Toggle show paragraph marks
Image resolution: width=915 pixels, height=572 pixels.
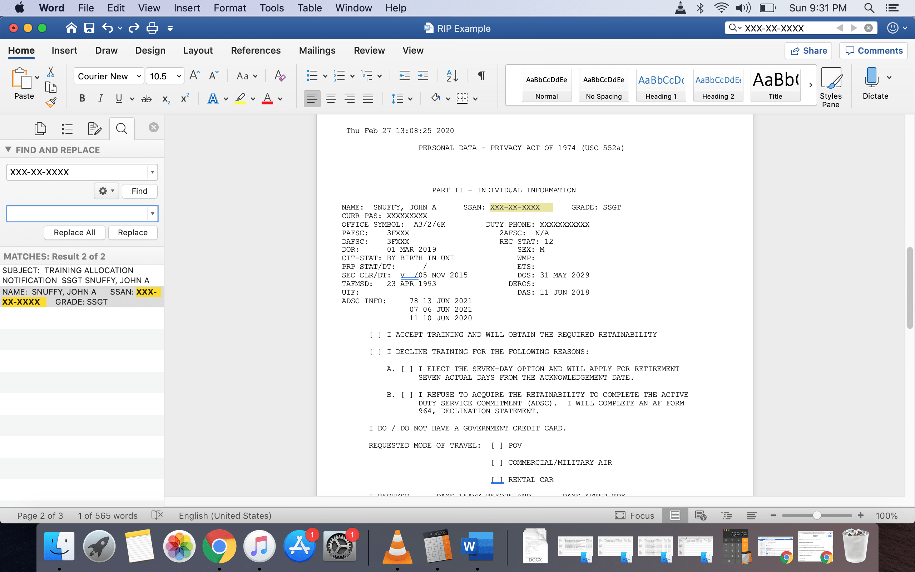(481, 76)
